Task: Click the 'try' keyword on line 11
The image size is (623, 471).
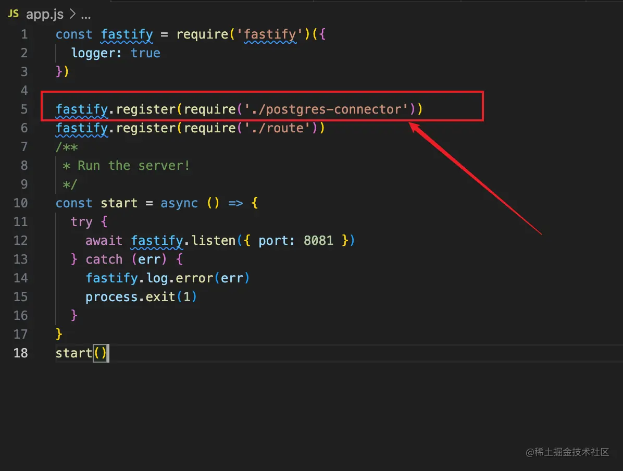Action: pos(81,222)
